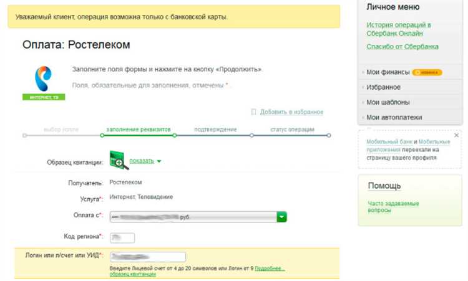This screenshot has width=468, height=281.
Task: Click the Подробнее link under login field
Action: 268,268
